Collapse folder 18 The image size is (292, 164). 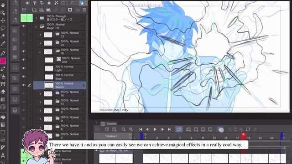tap(40, 52)
